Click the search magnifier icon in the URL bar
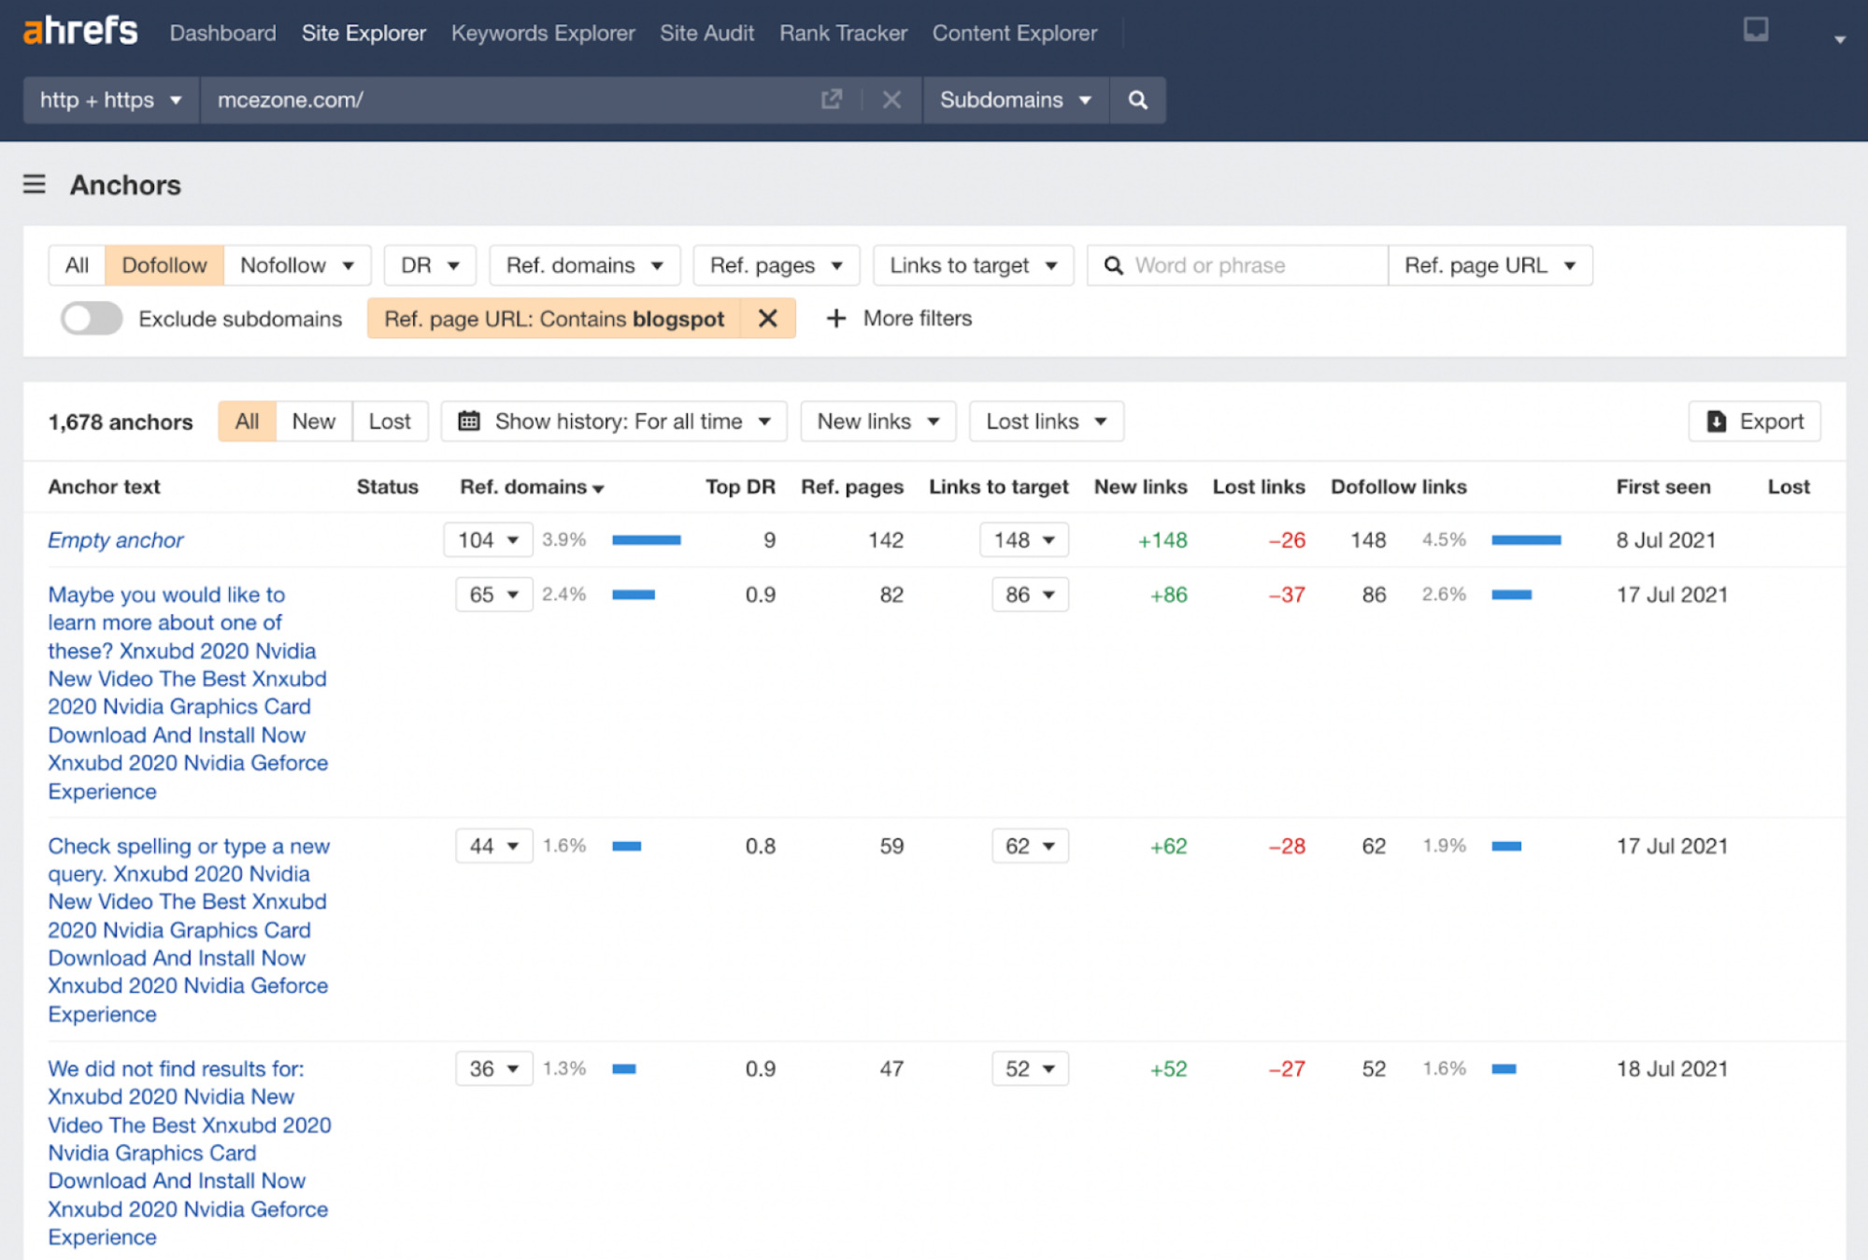1868x1260 pixels. click(x=1138, y=99)
